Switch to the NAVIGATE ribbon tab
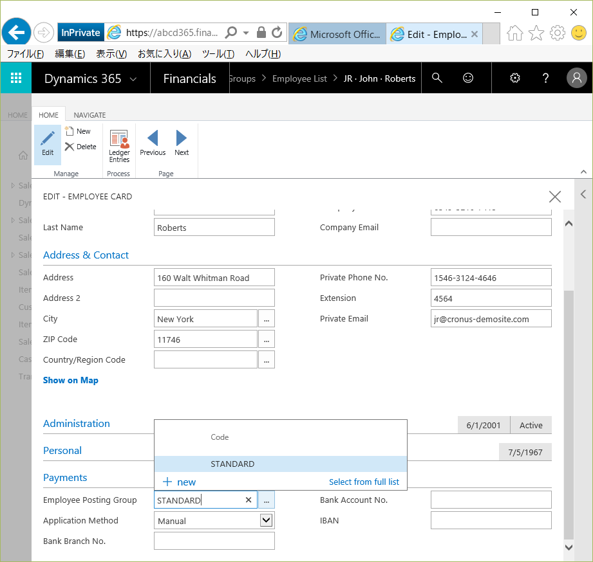 coord(89,115)
